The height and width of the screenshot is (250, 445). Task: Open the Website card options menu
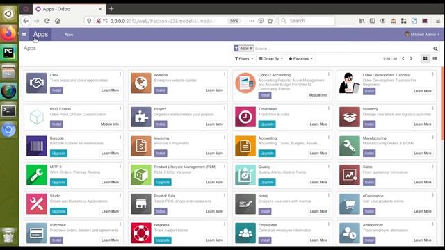(x=225, y=74)
